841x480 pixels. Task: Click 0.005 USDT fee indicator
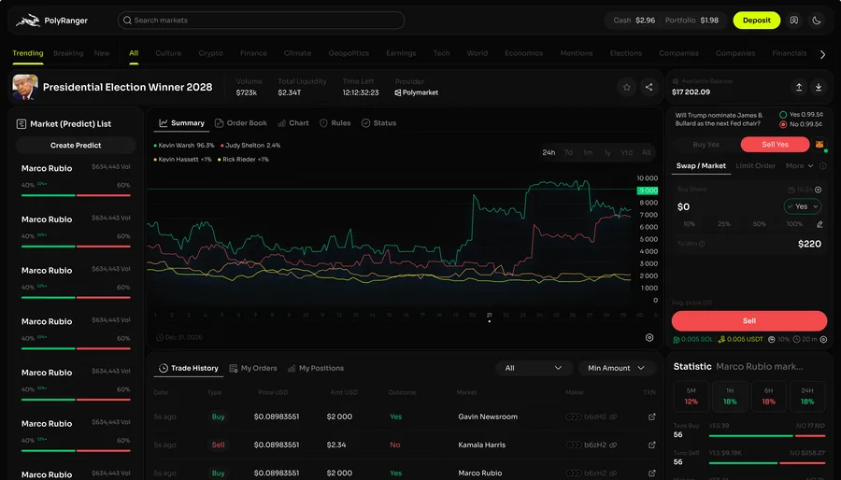coord(740,340)
